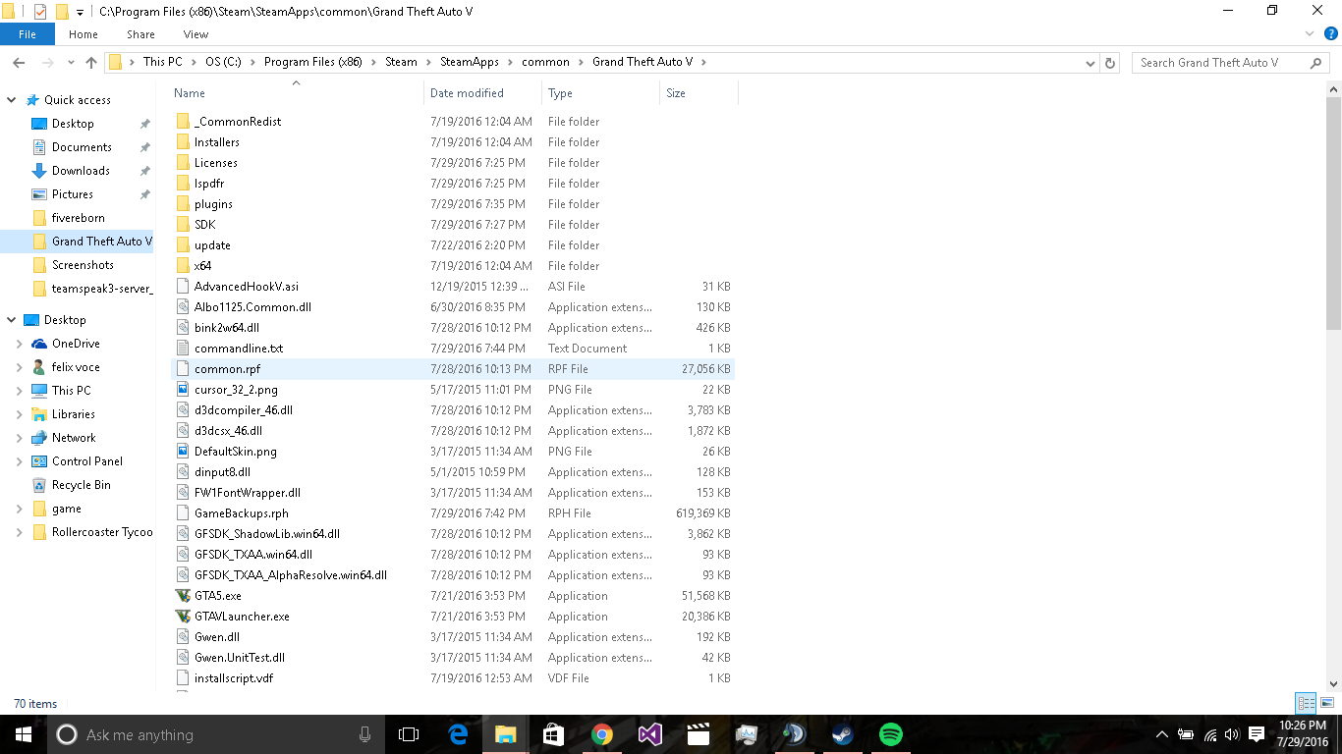Click the properties icon in title bar

pyautogui.click(x=40, y=12)
